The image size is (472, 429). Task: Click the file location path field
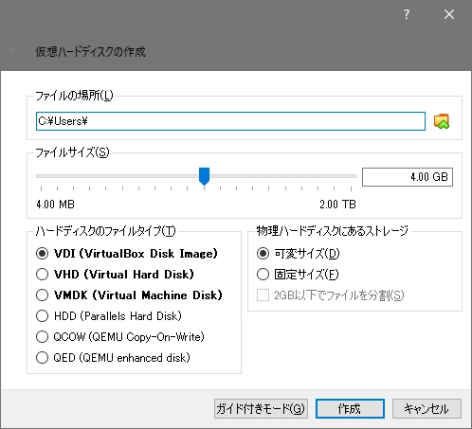click(230, 121)
